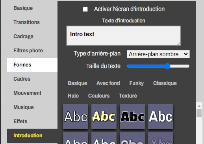The height and width of the screenshot is (144, 204).
Task: Choose the yellow italic Abc text style
Action: [x=104, y=116]
